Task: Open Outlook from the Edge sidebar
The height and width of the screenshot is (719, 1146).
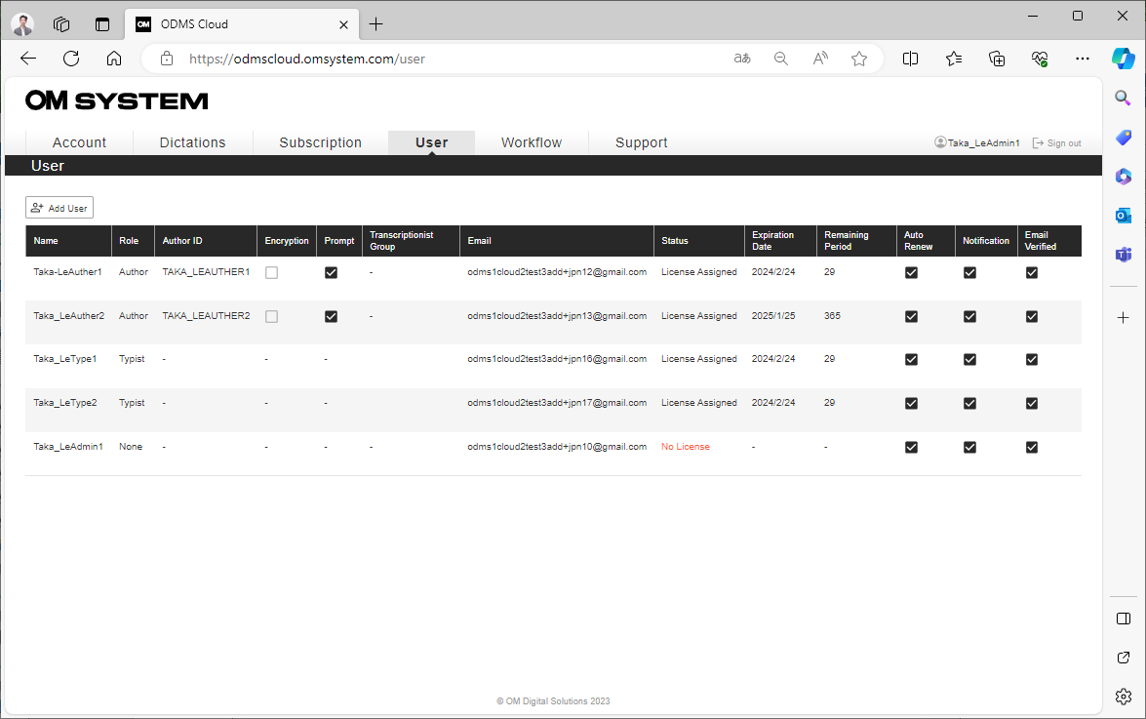Action: (x=1123, y=216)
